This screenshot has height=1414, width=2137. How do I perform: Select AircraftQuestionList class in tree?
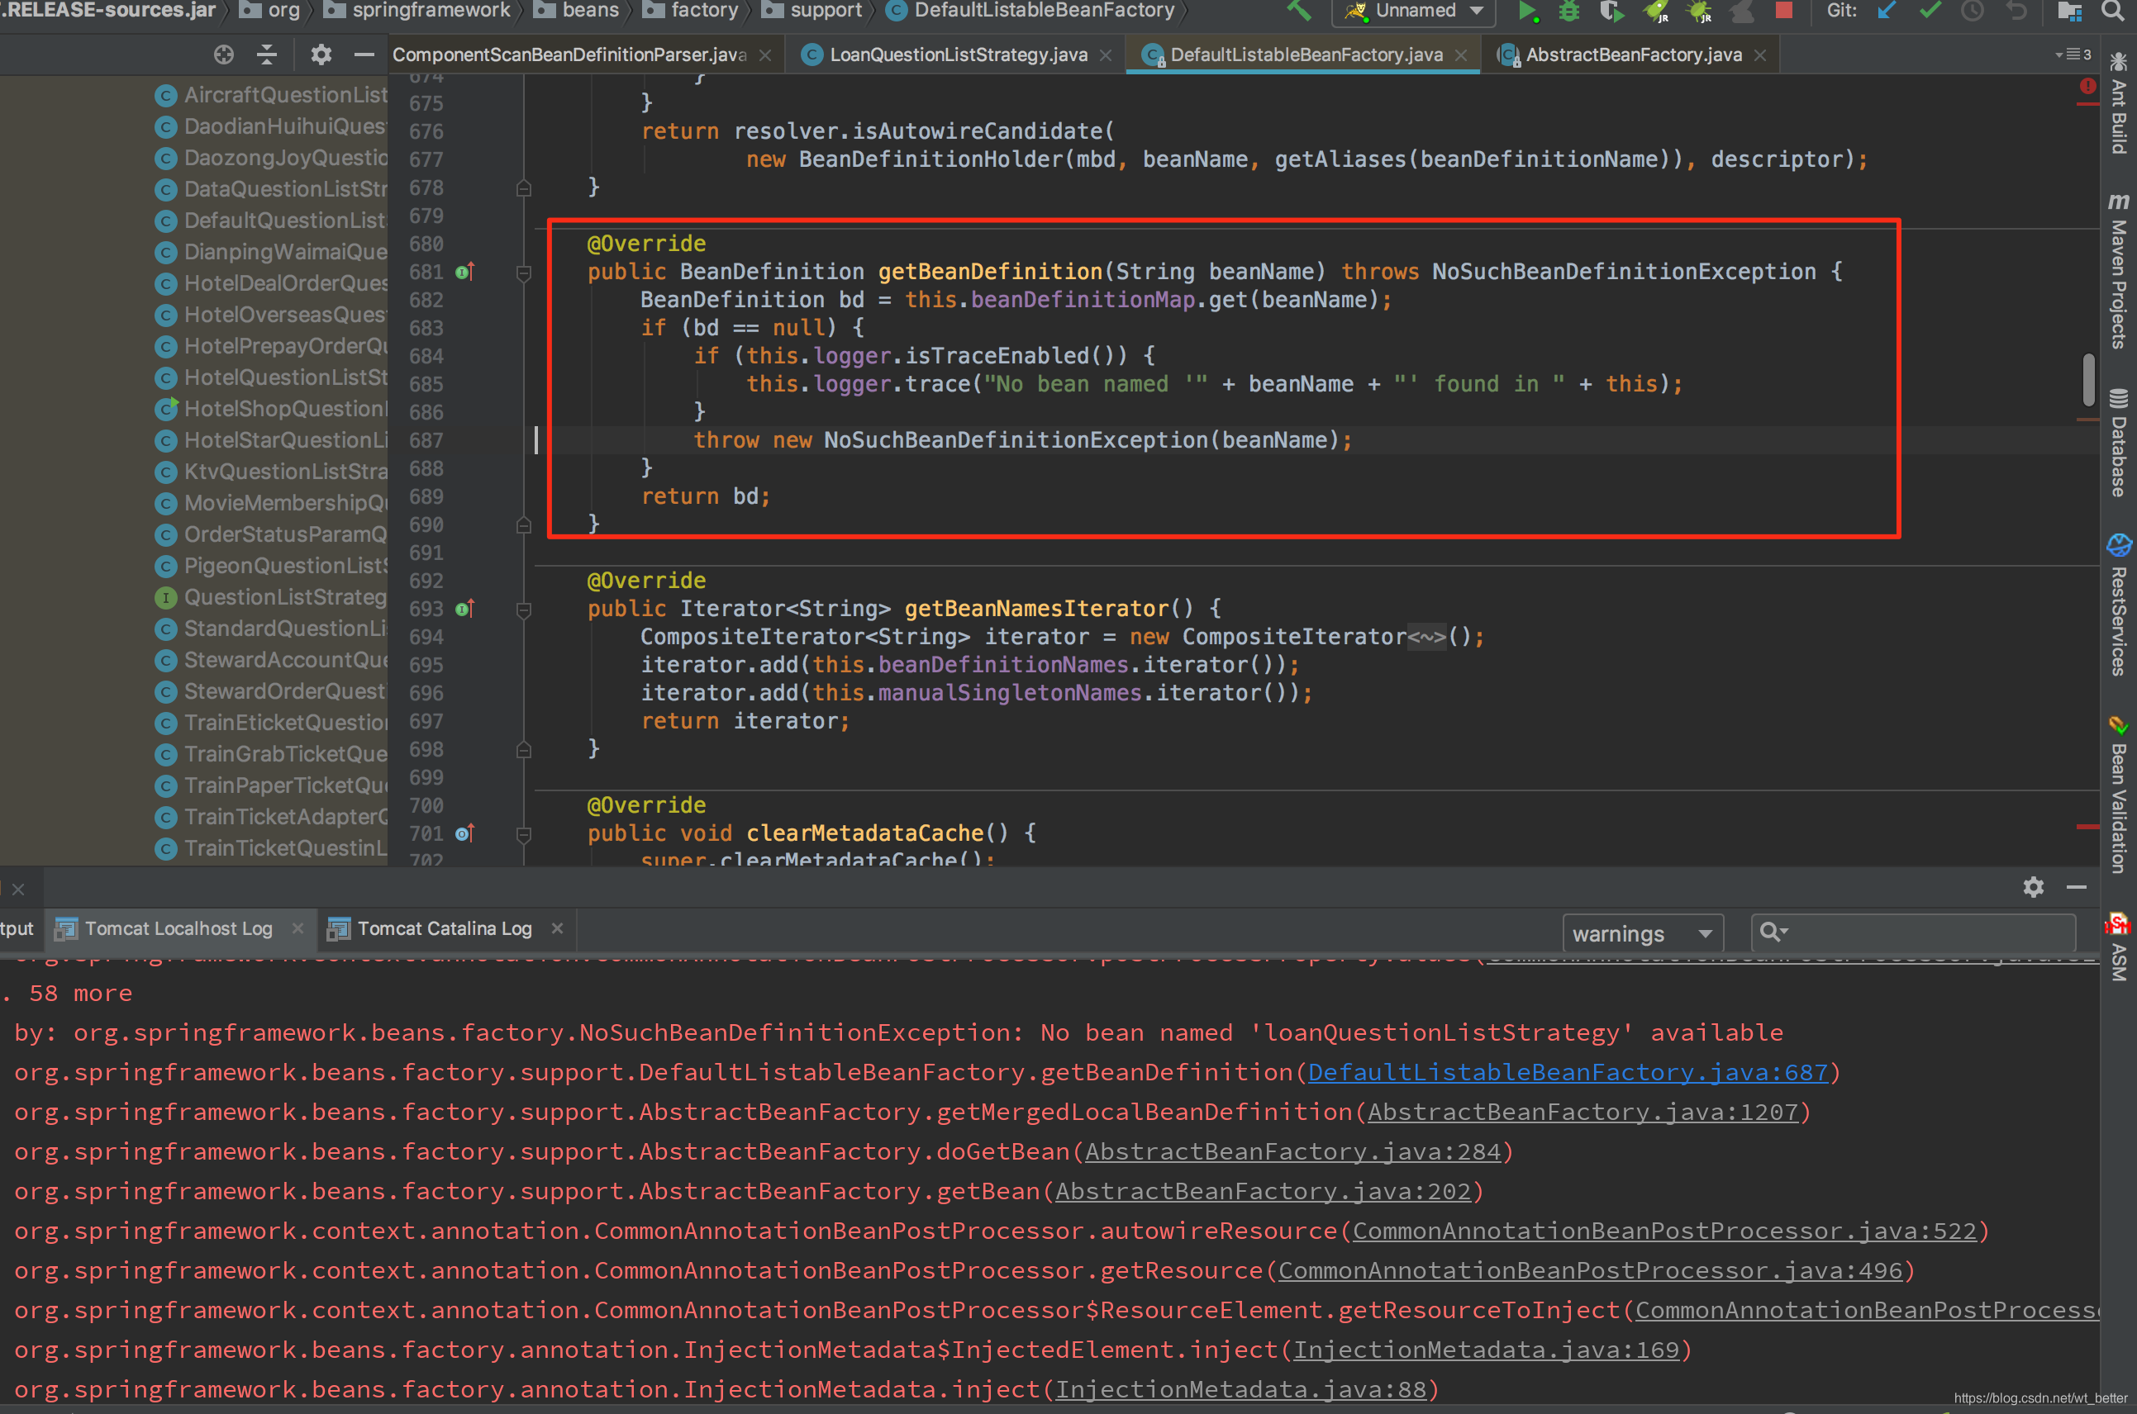click(x=270, y=95)
